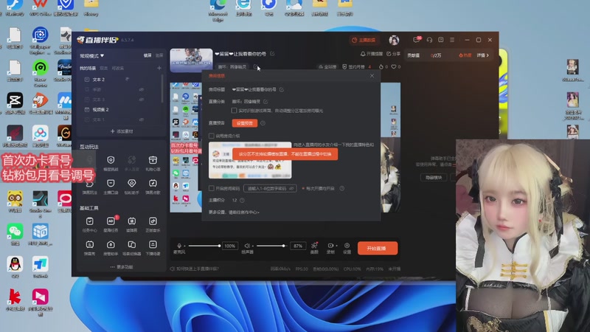Select 横屏 landscape orientation tab

point(147,55)
